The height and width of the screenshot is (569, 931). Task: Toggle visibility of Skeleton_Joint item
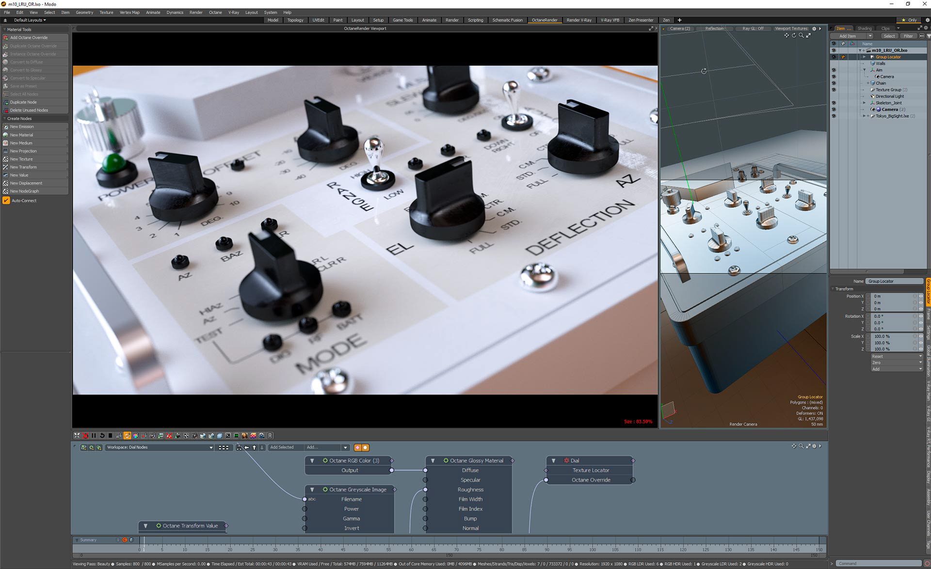point(834,103)
